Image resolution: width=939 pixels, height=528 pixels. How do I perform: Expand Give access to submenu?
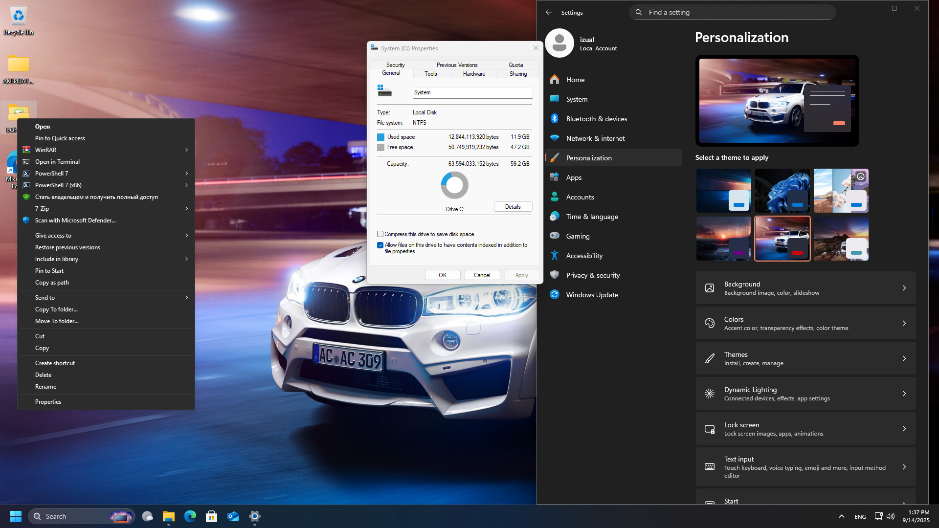click(x=106, y=236)
